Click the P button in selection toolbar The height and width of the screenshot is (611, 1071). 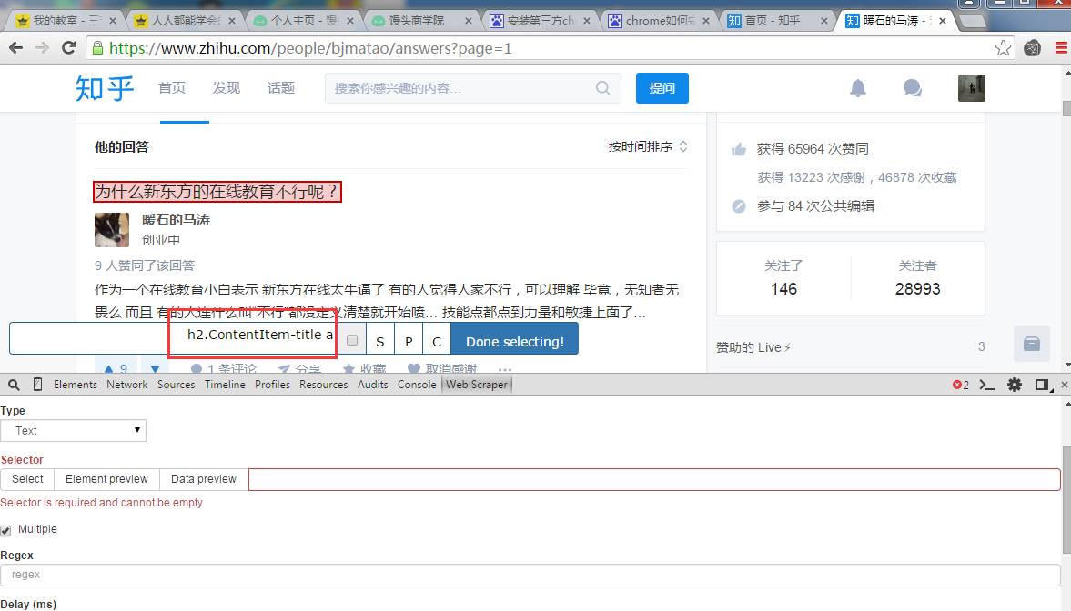[x=409, y=339]
